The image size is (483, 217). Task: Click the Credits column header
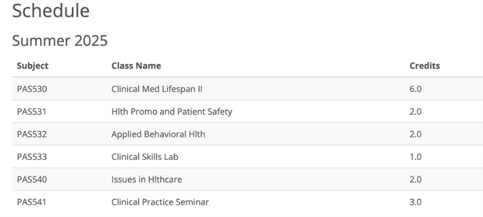[424, 66]
